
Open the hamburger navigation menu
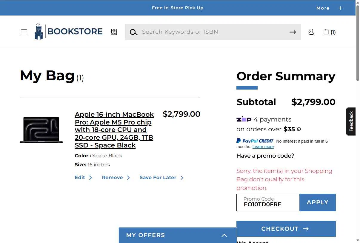24,32
